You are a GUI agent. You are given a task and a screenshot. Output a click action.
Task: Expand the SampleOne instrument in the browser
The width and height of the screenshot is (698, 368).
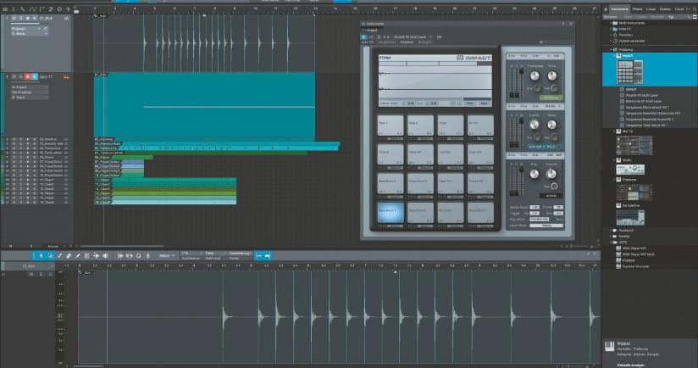[615, 205]
